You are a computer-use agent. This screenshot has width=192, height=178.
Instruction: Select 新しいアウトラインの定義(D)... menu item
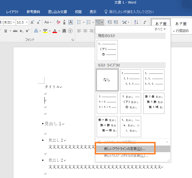pos(133,149)
